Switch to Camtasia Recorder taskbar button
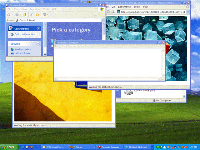Image resolution: width=200 pixels, height=150 pixels. 109,147
